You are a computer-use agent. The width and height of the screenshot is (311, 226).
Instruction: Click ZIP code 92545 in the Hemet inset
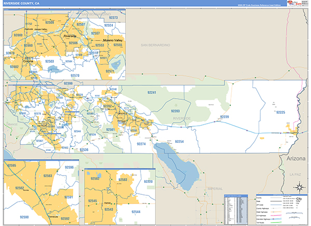[92, 201]
